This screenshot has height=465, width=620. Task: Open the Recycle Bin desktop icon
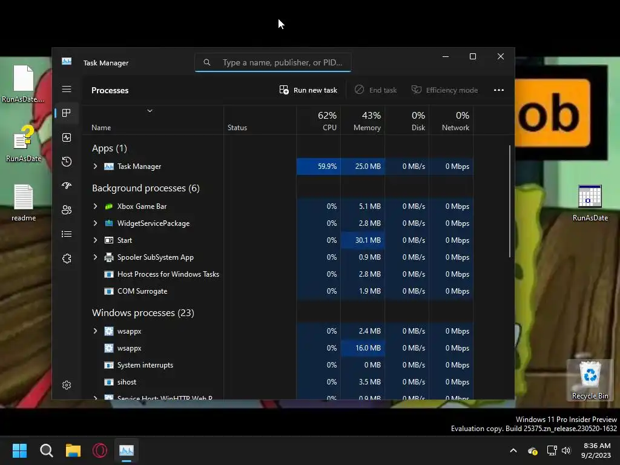(x=590, y=380)
